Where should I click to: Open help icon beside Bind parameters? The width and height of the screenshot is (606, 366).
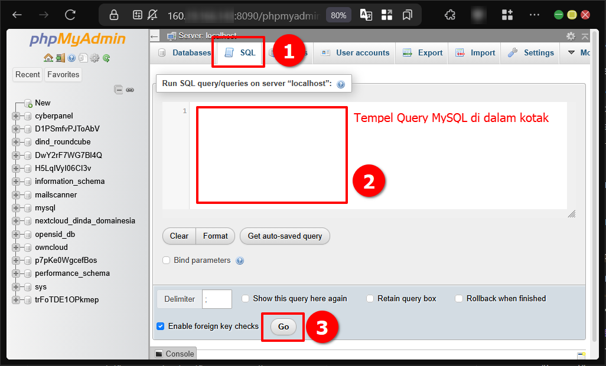240,261
